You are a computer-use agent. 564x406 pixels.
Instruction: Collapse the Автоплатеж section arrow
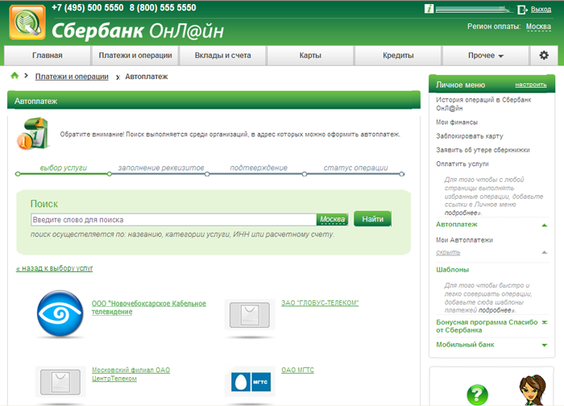pos(544,225)
